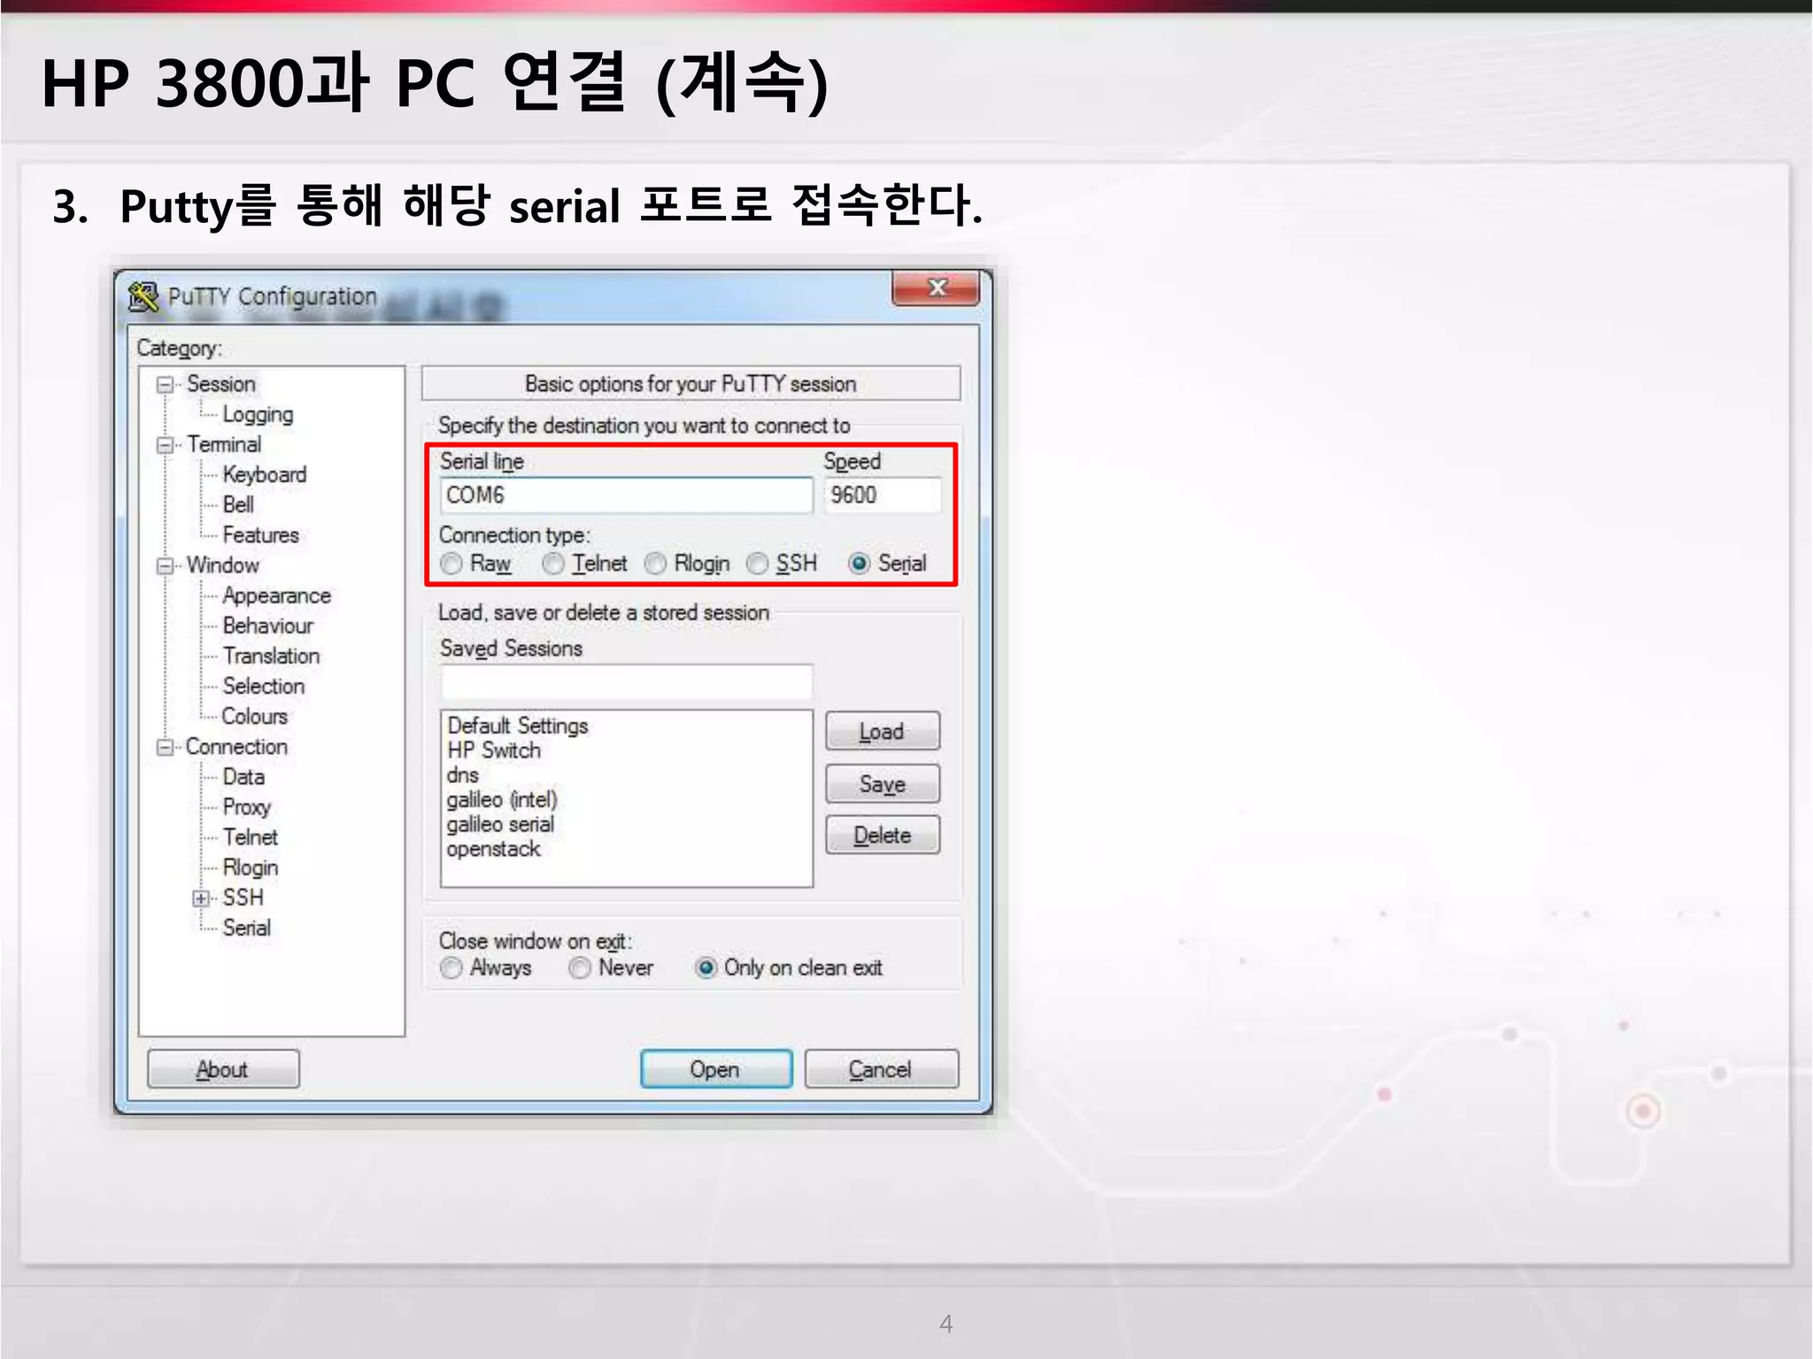
Task: Select galileo (intel) saved session
Action: [501, 800]
